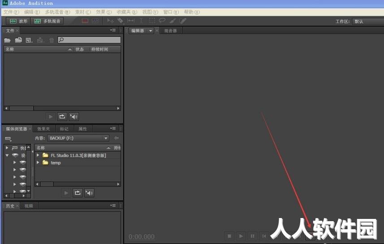The image size is (384, 244).
Task: Switch to the 效果夹 (Effects Rack) tab
Action: (43, 129)
